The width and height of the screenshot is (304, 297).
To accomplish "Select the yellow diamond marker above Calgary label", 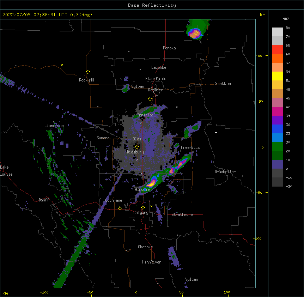I will [x=143, y=208].
